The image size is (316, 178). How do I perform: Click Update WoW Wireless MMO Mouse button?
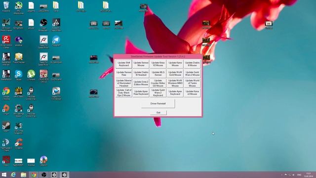pos(175,83)
